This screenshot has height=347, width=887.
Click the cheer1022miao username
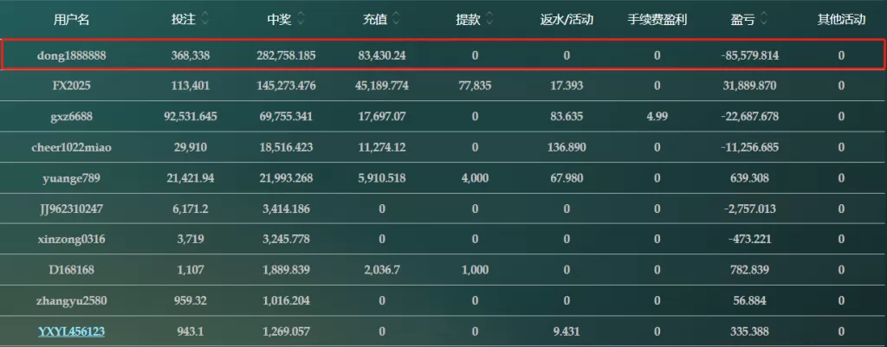tap(71, 147)
